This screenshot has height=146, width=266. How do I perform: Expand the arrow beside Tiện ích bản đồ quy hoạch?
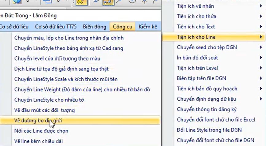coord(261,88)
